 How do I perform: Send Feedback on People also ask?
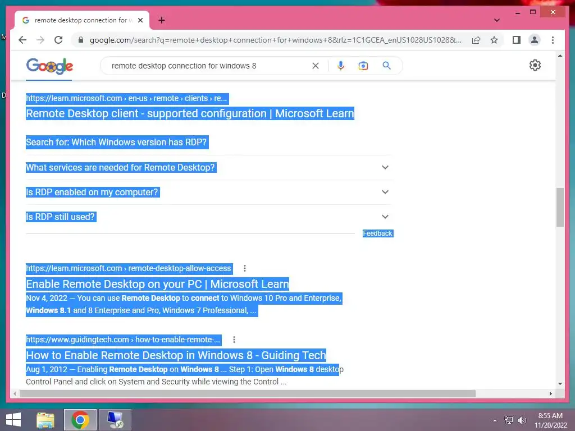[378, 233]
